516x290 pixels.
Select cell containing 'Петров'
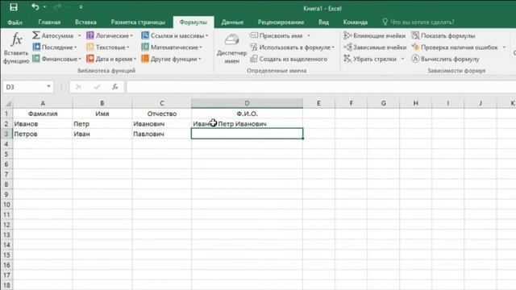pyautogui.click(x=43, y=134)
